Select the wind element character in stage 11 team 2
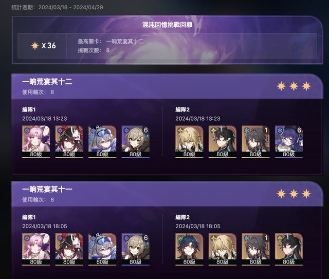Viewport: 329px width, 279px height. [189, 249]
